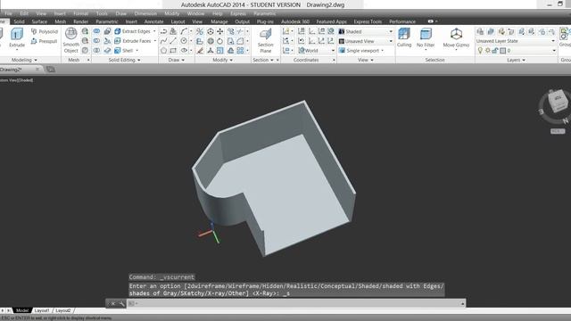Click the new drawing tab icon
The height and width of the screenshot is (321, 571).
pyautogui.click(x=51, y=70)
